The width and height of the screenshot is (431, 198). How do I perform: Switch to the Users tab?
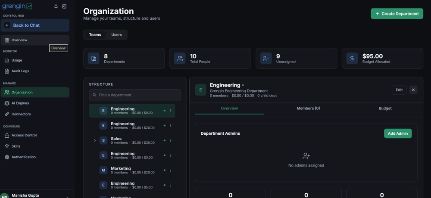(116, 34)
